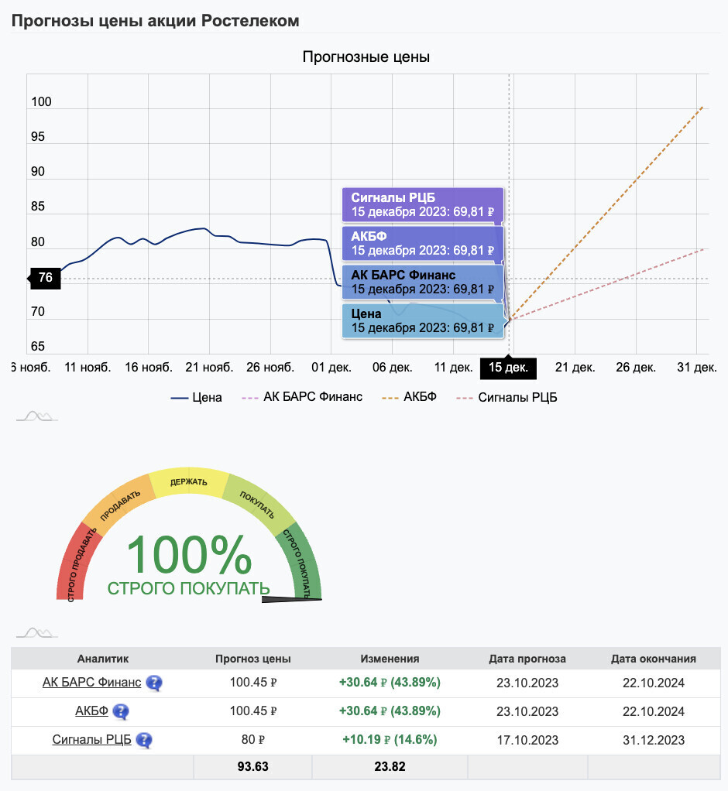Open help icon next to АК БАРС Финанс
Screen dimensions: 728x791
click(154, 683)
